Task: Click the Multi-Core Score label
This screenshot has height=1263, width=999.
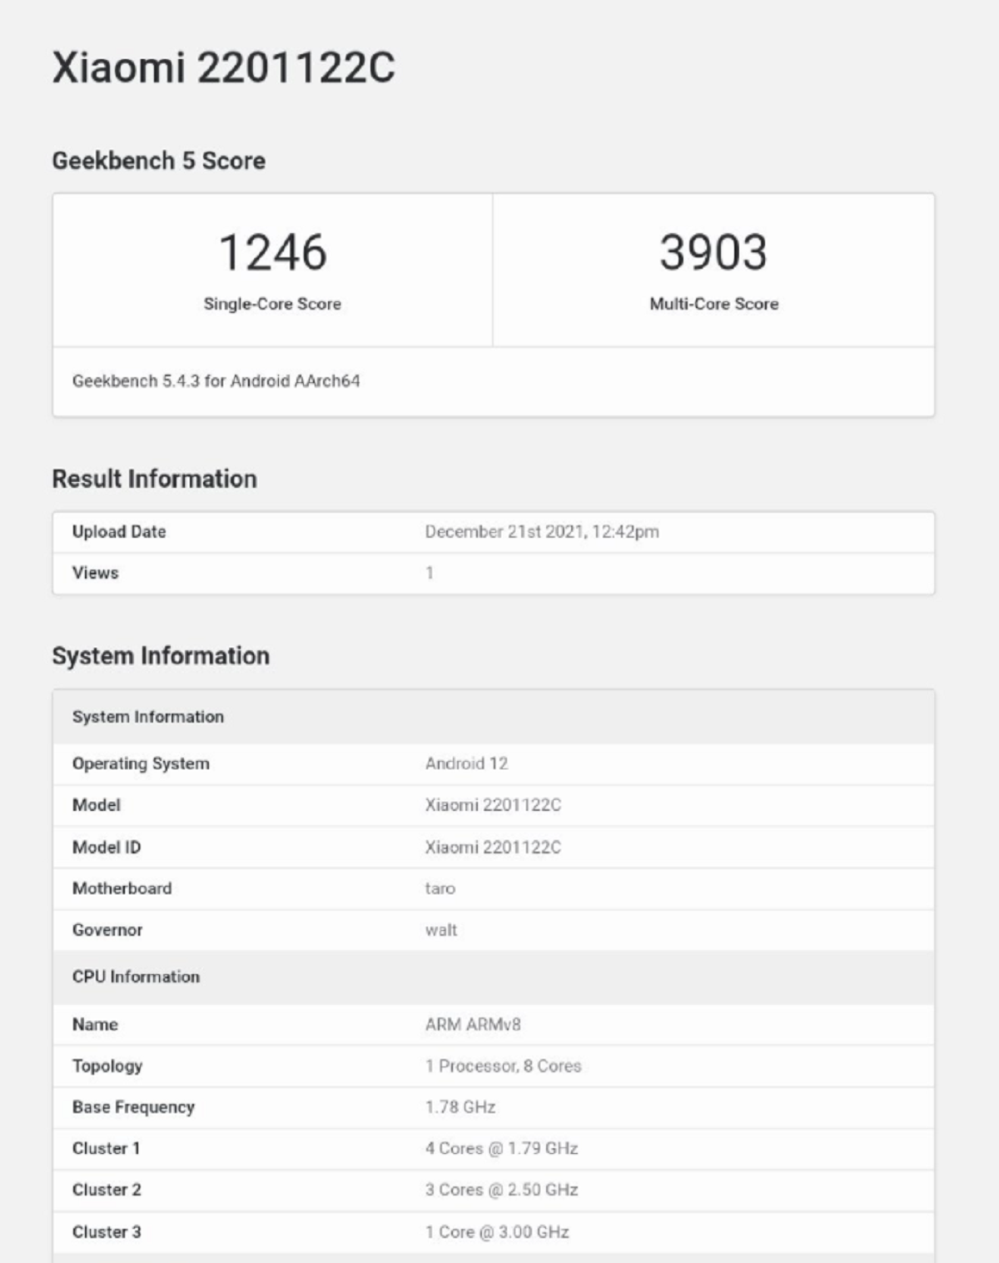Action: coord(713,304)
